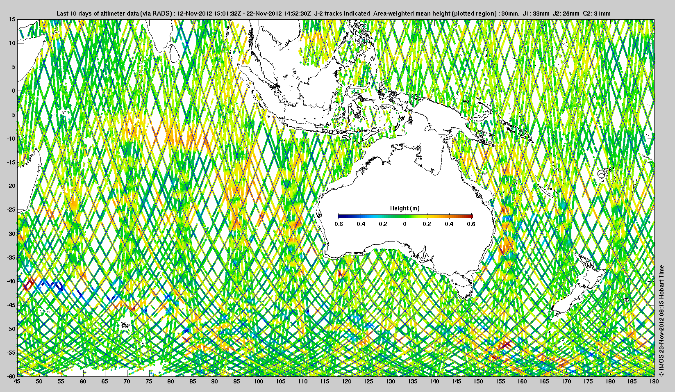Screen dimensions: 675x392
Task: Click the plot title about altimeter data
Action: pyautogui.click(x=333, y=14)
